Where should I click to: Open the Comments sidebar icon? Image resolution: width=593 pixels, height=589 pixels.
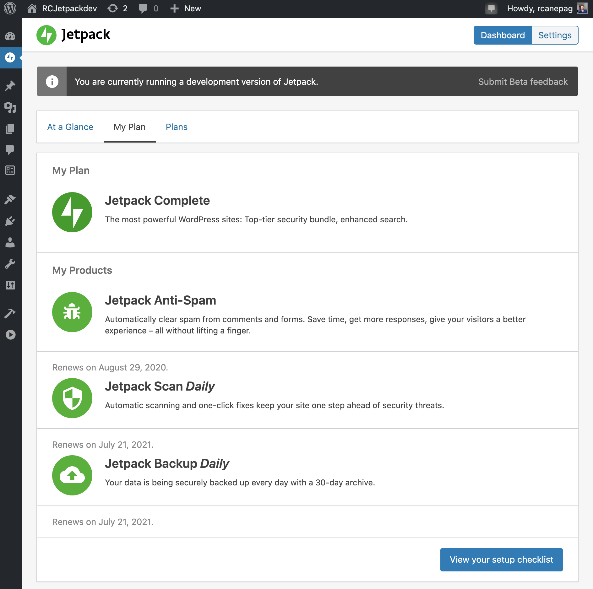[10, 149]
